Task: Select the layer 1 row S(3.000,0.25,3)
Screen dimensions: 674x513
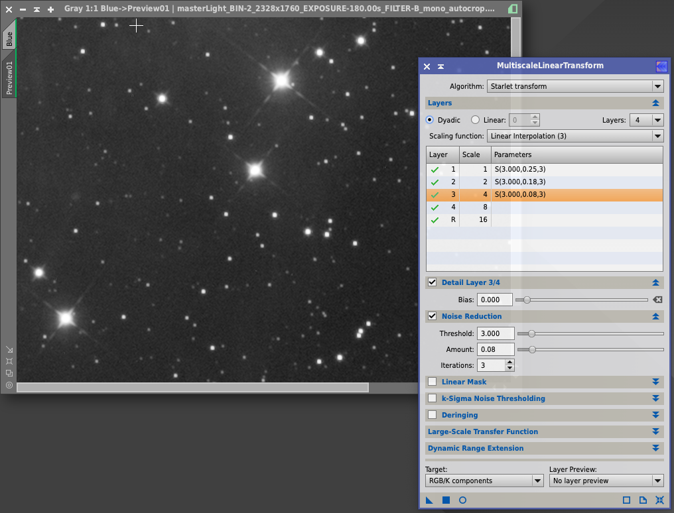Action: click(544, 170)
